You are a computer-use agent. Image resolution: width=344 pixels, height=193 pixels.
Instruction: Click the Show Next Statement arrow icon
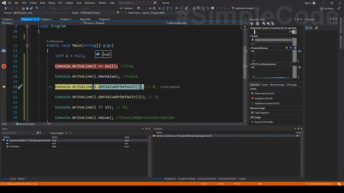(x=159, y=9)
